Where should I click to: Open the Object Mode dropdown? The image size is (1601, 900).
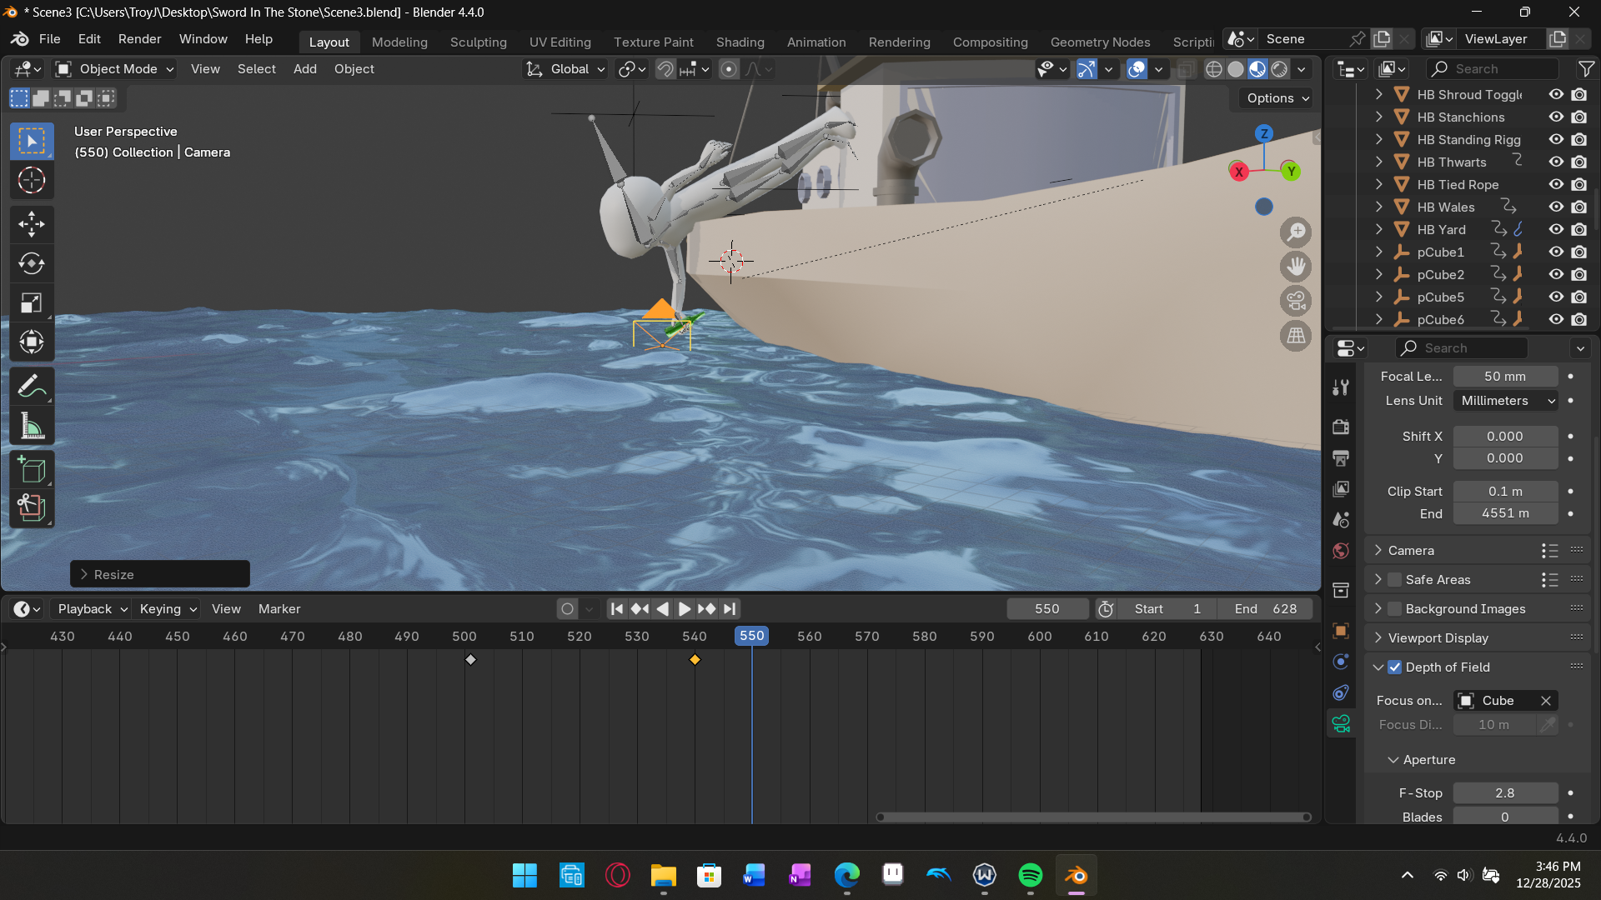tap(114, 69)
